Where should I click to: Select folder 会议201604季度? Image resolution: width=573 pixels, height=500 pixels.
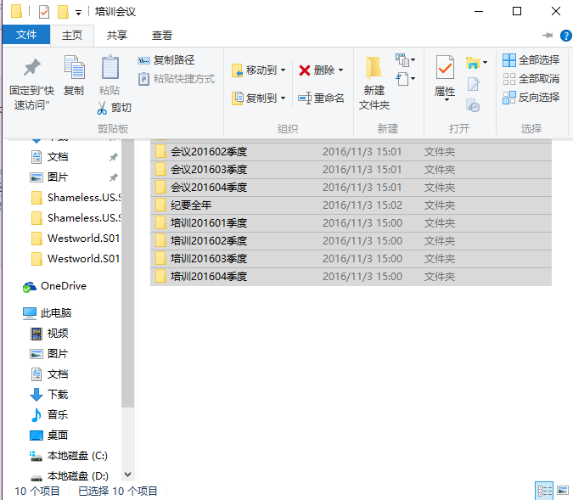pyautogui.click(x=351, y=187)
